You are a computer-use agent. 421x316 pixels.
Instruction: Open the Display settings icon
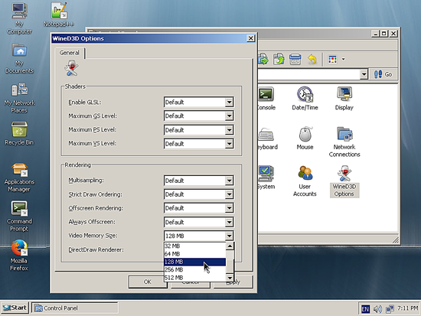point(344,99)
